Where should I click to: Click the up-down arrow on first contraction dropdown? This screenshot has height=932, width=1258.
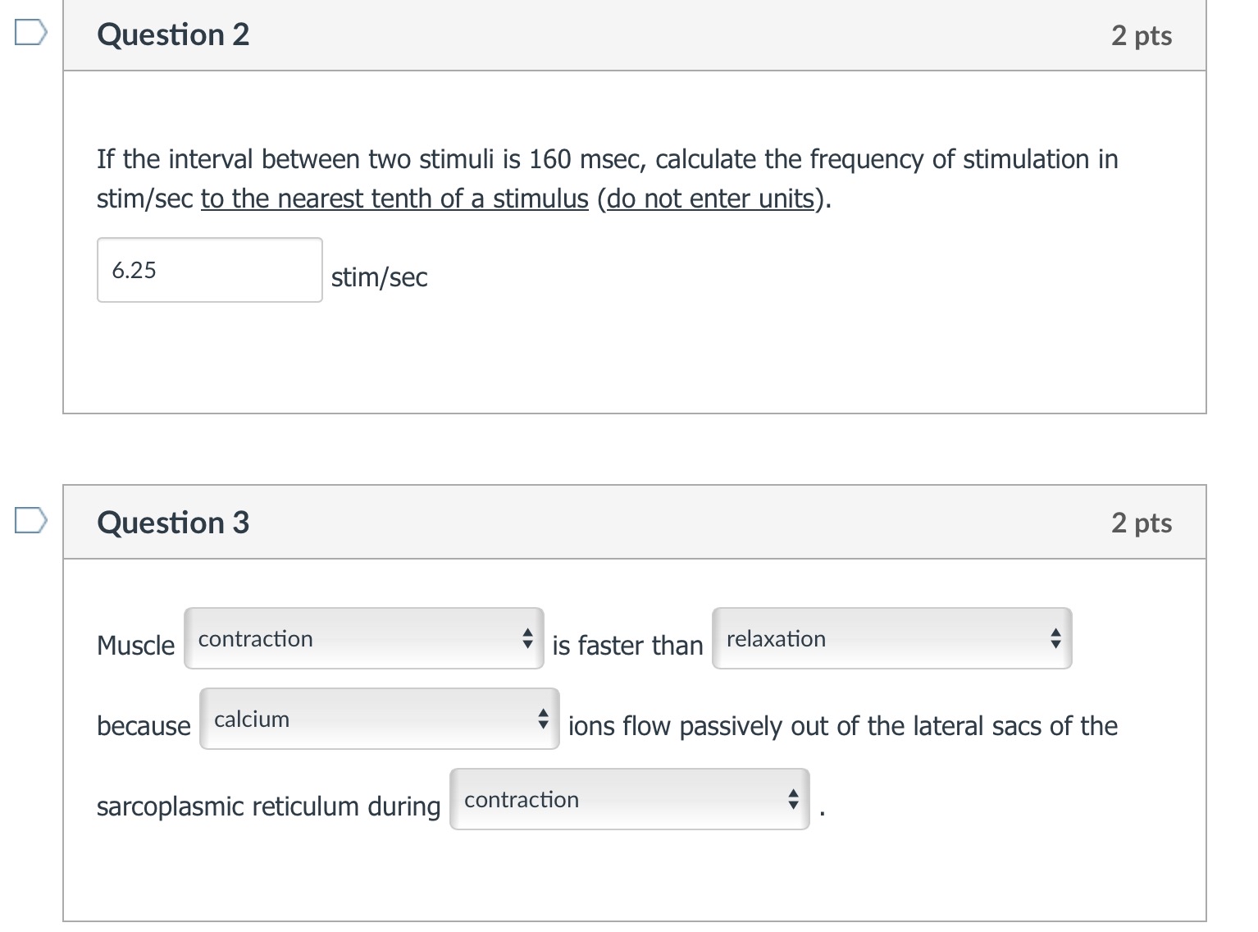tap(527, 638)
